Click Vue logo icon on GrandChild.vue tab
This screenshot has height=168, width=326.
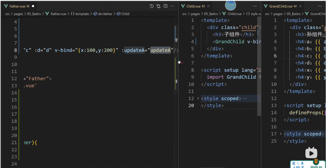(266, 6)
